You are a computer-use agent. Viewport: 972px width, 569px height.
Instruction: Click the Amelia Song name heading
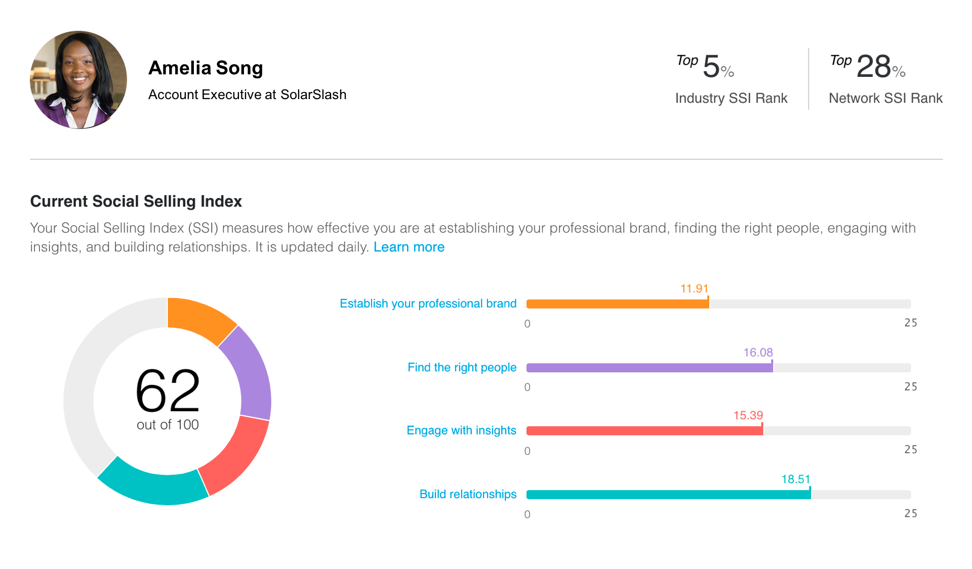206,68
